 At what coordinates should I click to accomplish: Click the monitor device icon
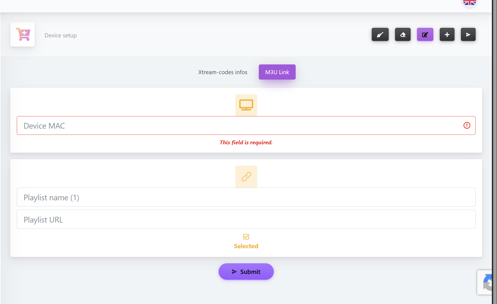(246, 105)
